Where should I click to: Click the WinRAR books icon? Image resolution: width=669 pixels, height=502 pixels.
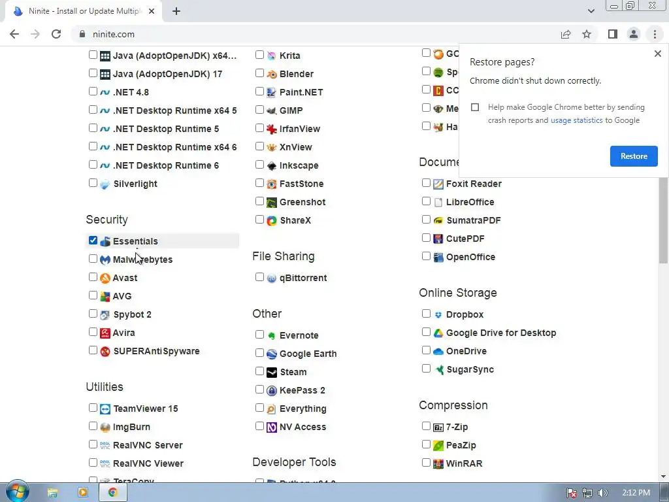(438, 463)
